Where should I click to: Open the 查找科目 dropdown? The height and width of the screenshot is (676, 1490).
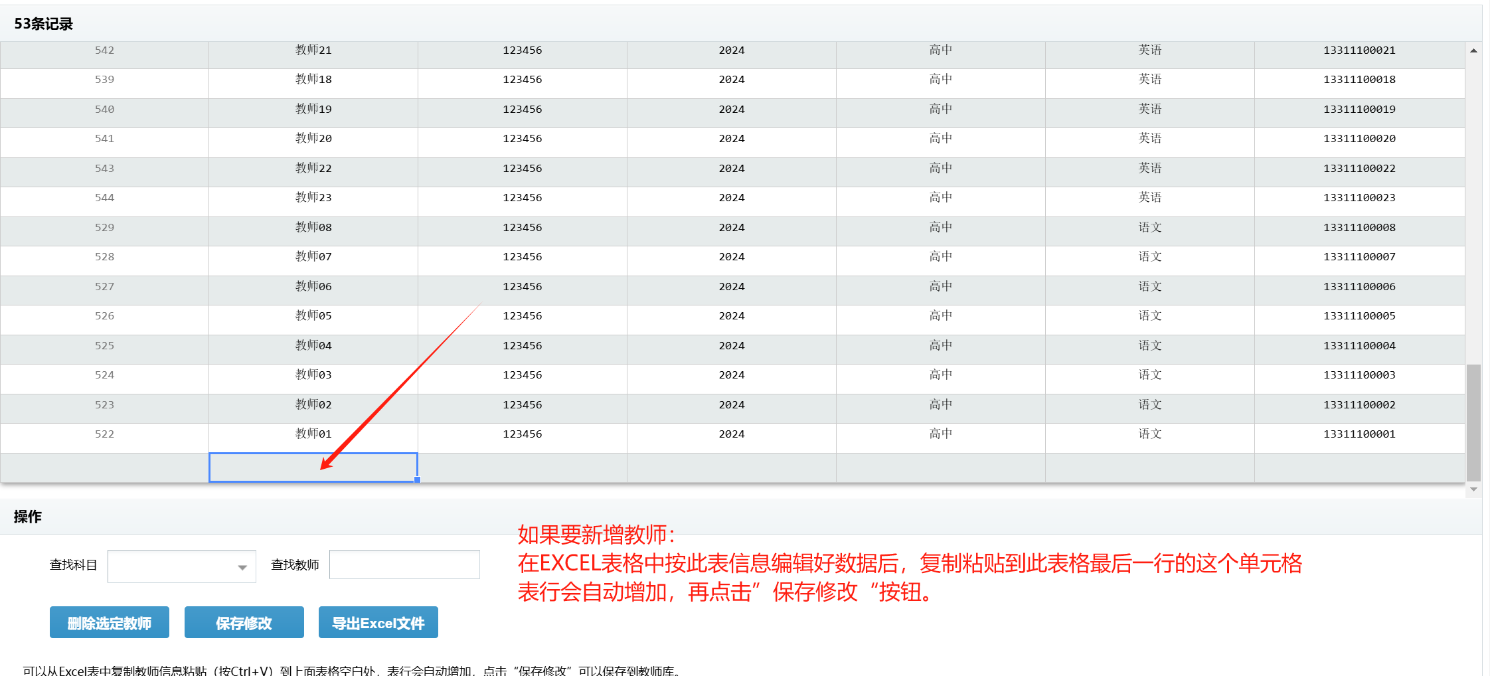coord(181,566)
